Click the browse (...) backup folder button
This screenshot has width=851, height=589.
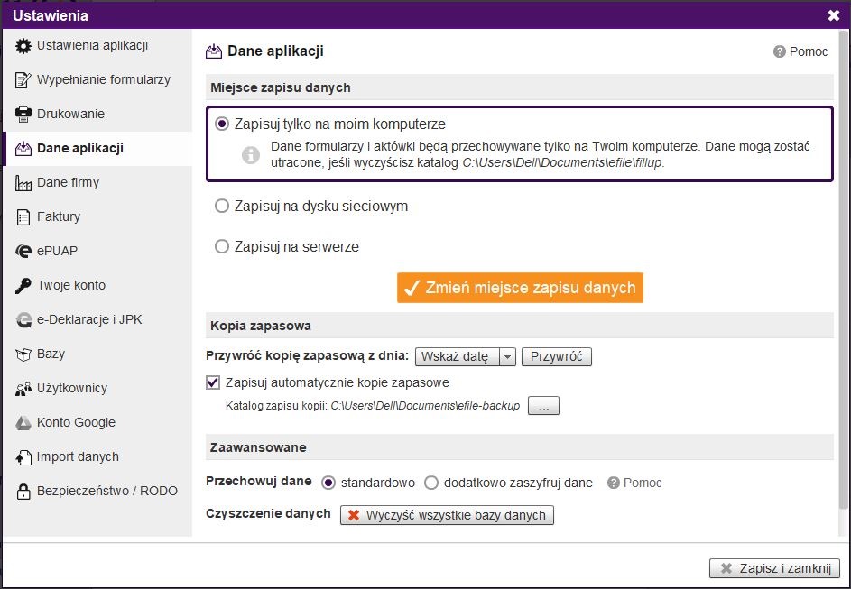click(x=543, y=406)
